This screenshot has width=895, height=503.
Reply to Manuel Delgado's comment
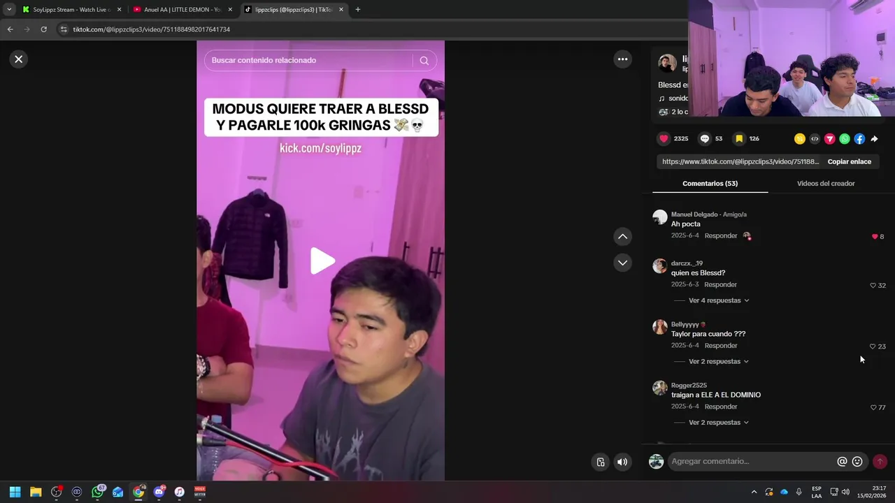click(721, 235)
